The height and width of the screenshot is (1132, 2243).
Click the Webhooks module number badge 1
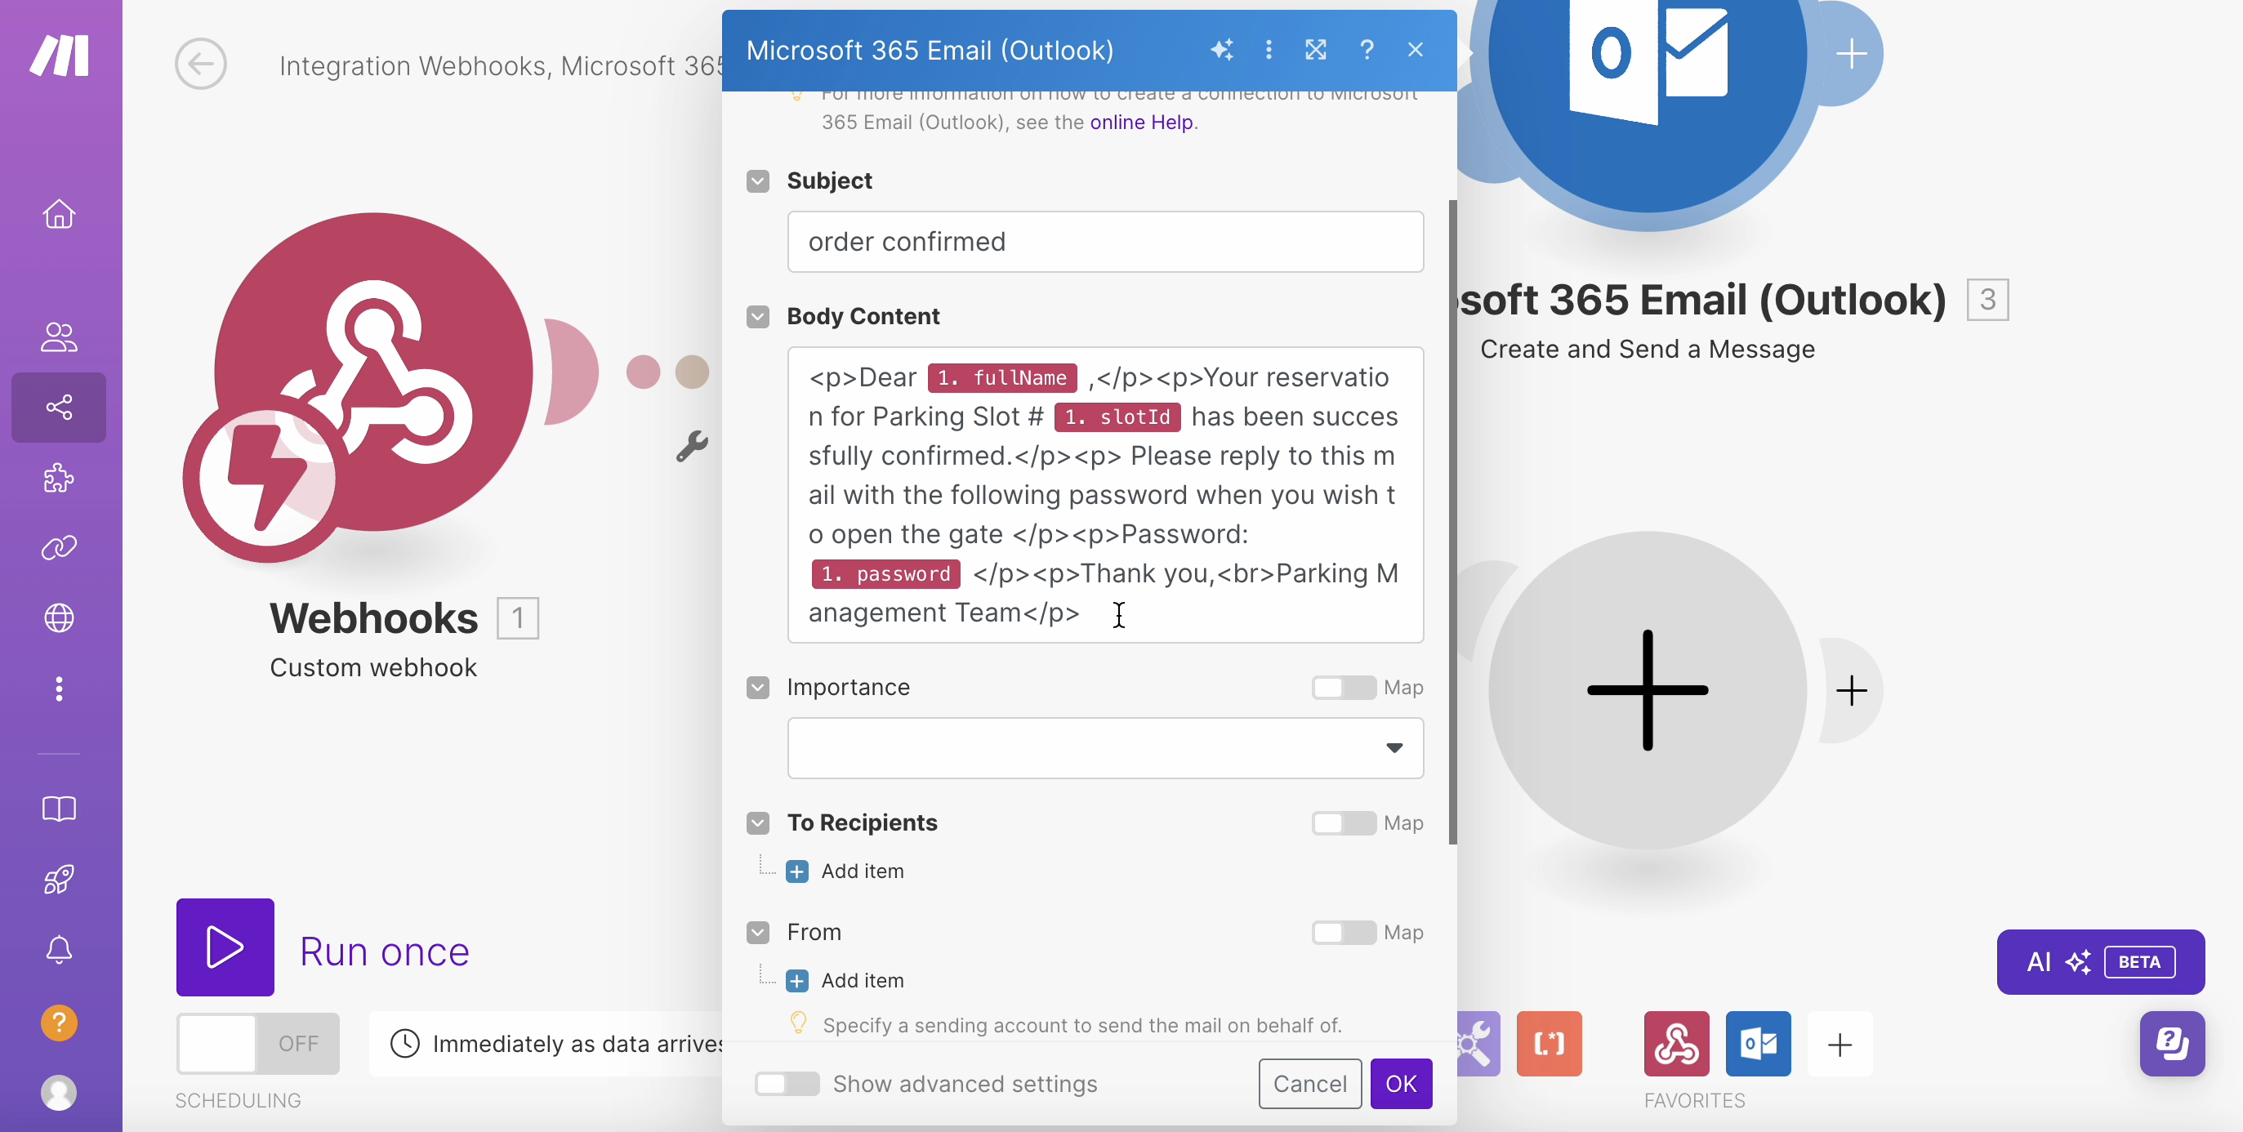[x=517, y=618]
